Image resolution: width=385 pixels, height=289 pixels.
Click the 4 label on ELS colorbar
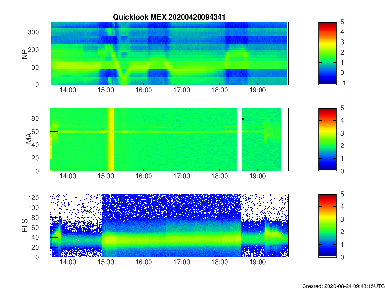coord(342,206)
